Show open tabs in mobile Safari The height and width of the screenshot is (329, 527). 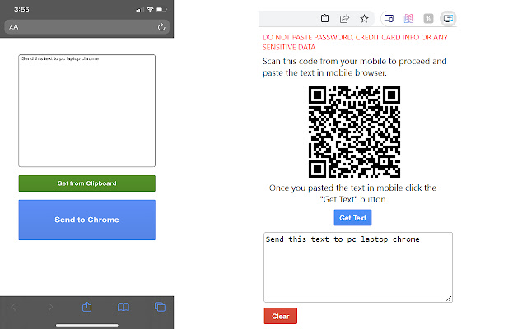click(x=160, y=307)
